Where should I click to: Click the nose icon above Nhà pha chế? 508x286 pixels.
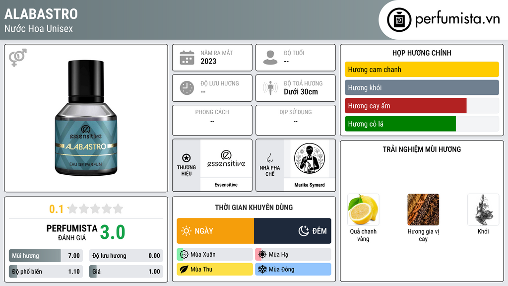[x=269, y=158]
